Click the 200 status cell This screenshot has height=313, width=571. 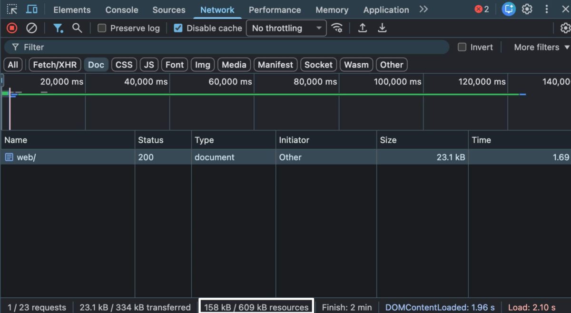pyautogui.click(x=163, y=157)
